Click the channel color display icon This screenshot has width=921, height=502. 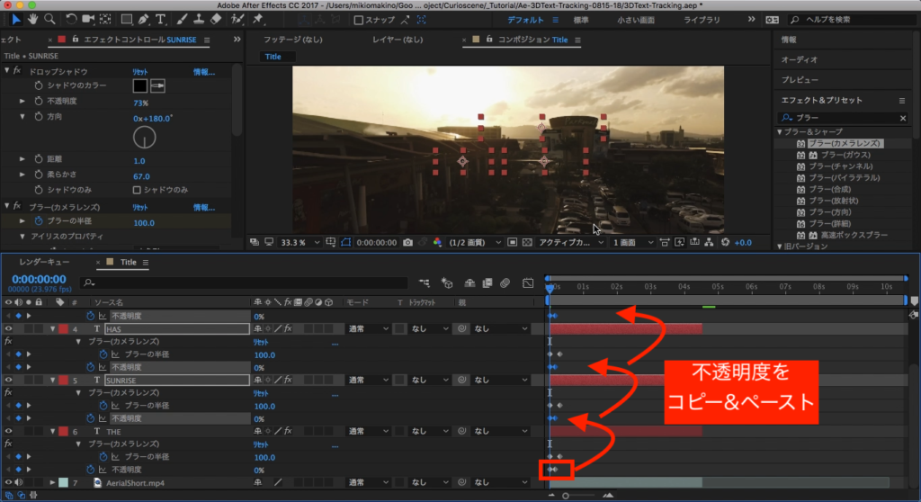click(438, 242)
